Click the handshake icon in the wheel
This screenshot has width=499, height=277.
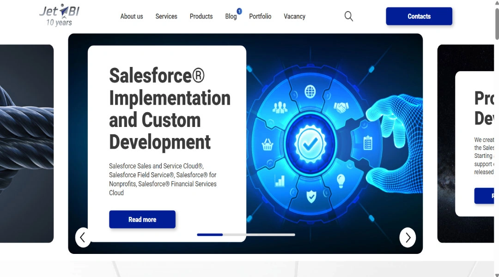click(341, 108)
